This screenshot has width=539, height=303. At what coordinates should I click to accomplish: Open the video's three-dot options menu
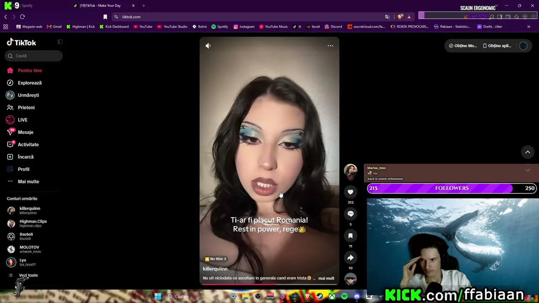[x=331, y=45]
